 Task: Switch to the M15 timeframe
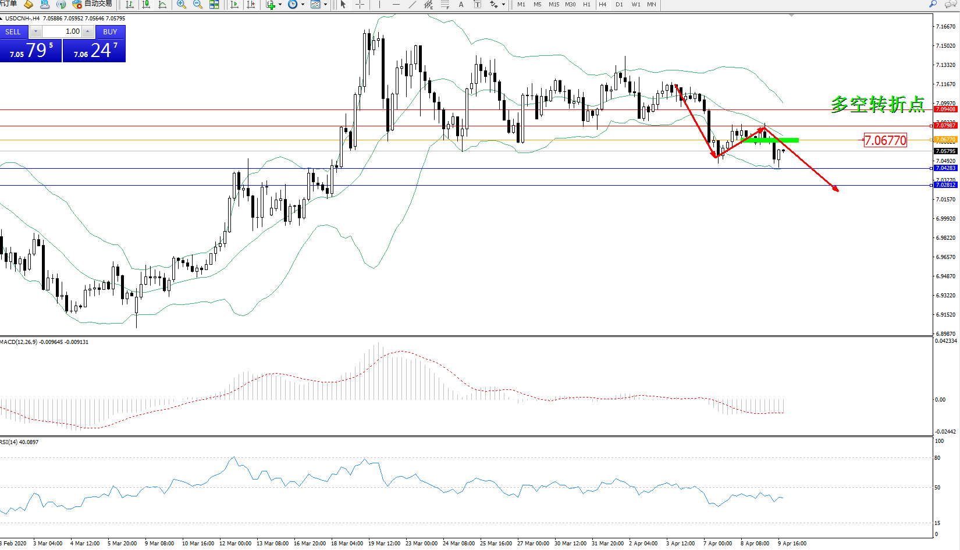[x=554, y=5]
